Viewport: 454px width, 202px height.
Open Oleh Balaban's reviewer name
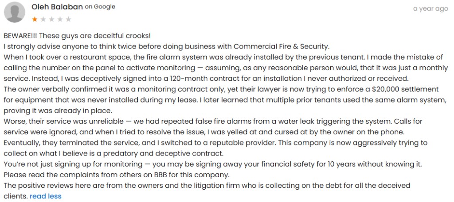click(57, 7)
